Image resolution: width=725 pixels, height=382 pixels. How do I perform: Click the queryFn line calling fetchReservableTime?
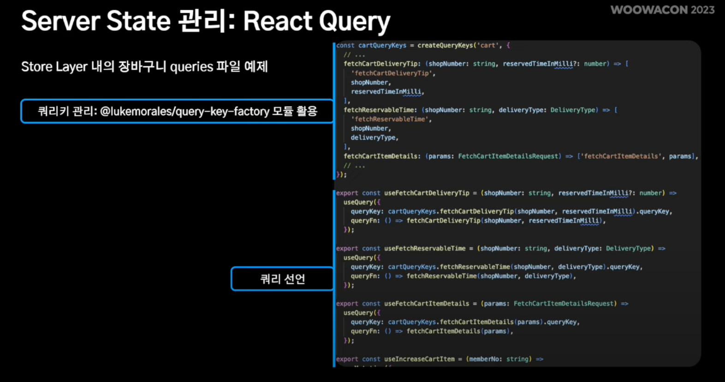463,276
